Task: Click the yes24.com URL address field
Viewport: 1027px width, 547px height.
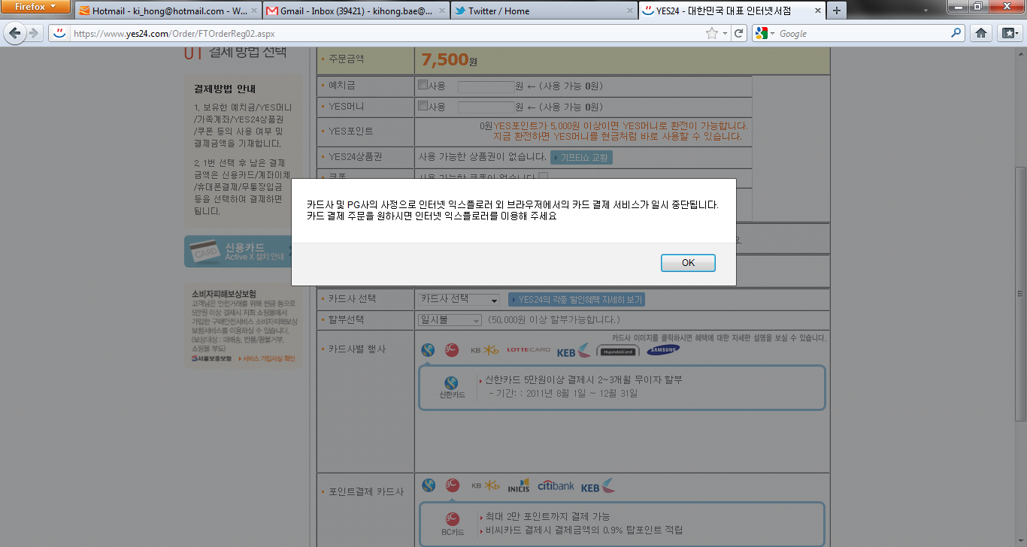Action: pos(387,33)
